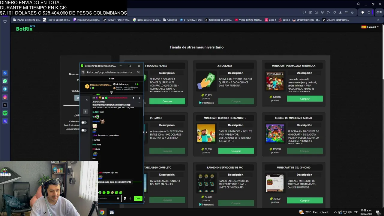This screenshot has width=384, height=216.
Task: Open Chrome from the Windows taskbar
Action: (x=102, y=212)
